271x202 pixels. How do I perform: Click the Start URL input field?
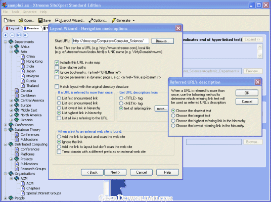111,41
